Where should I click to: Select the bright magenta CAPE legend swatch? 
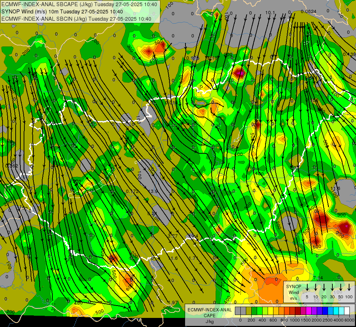309,311
